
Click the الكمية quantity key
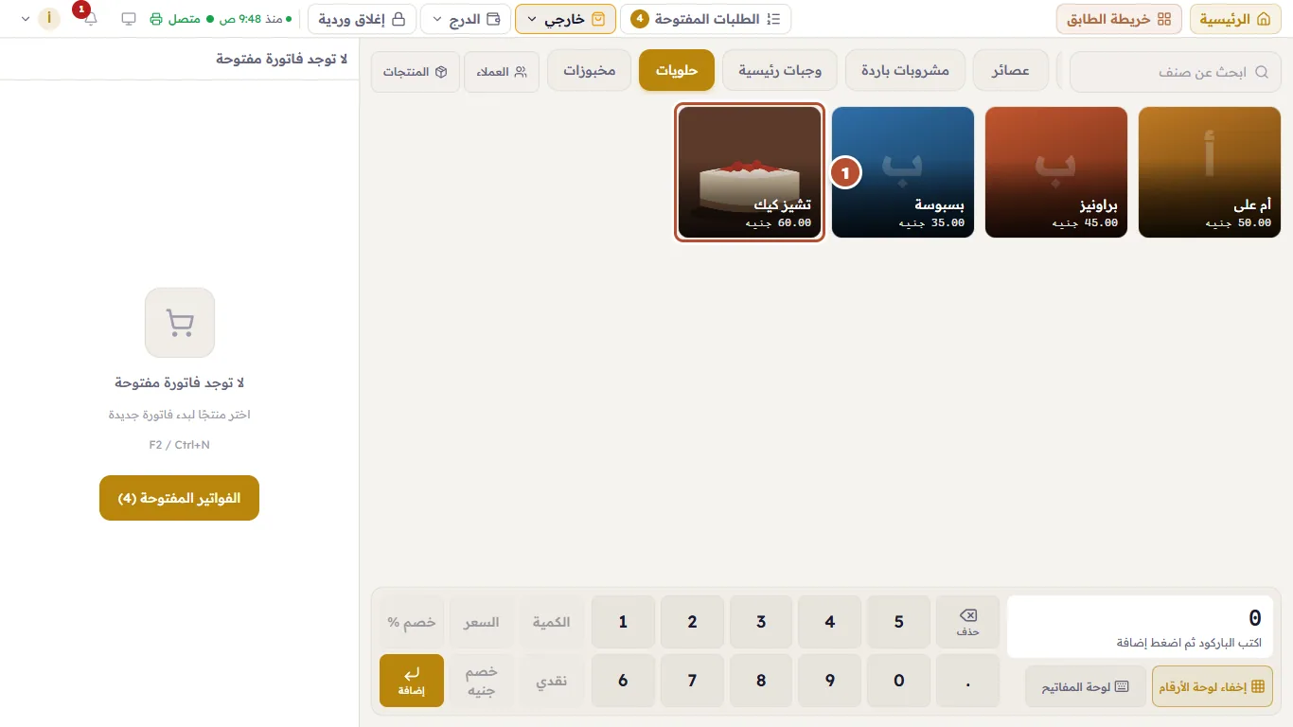(x=551, y=622)
